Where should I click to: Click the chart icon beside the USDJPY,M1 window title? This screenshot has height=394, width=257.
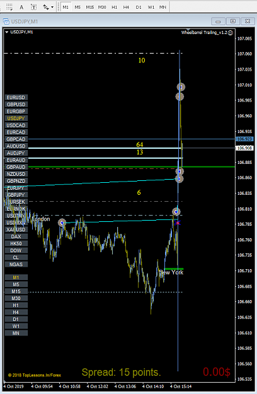click(x=6, y=21)
